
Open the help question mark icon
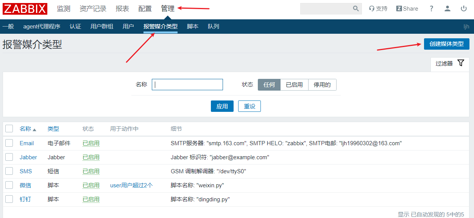(x=431, y=9)
